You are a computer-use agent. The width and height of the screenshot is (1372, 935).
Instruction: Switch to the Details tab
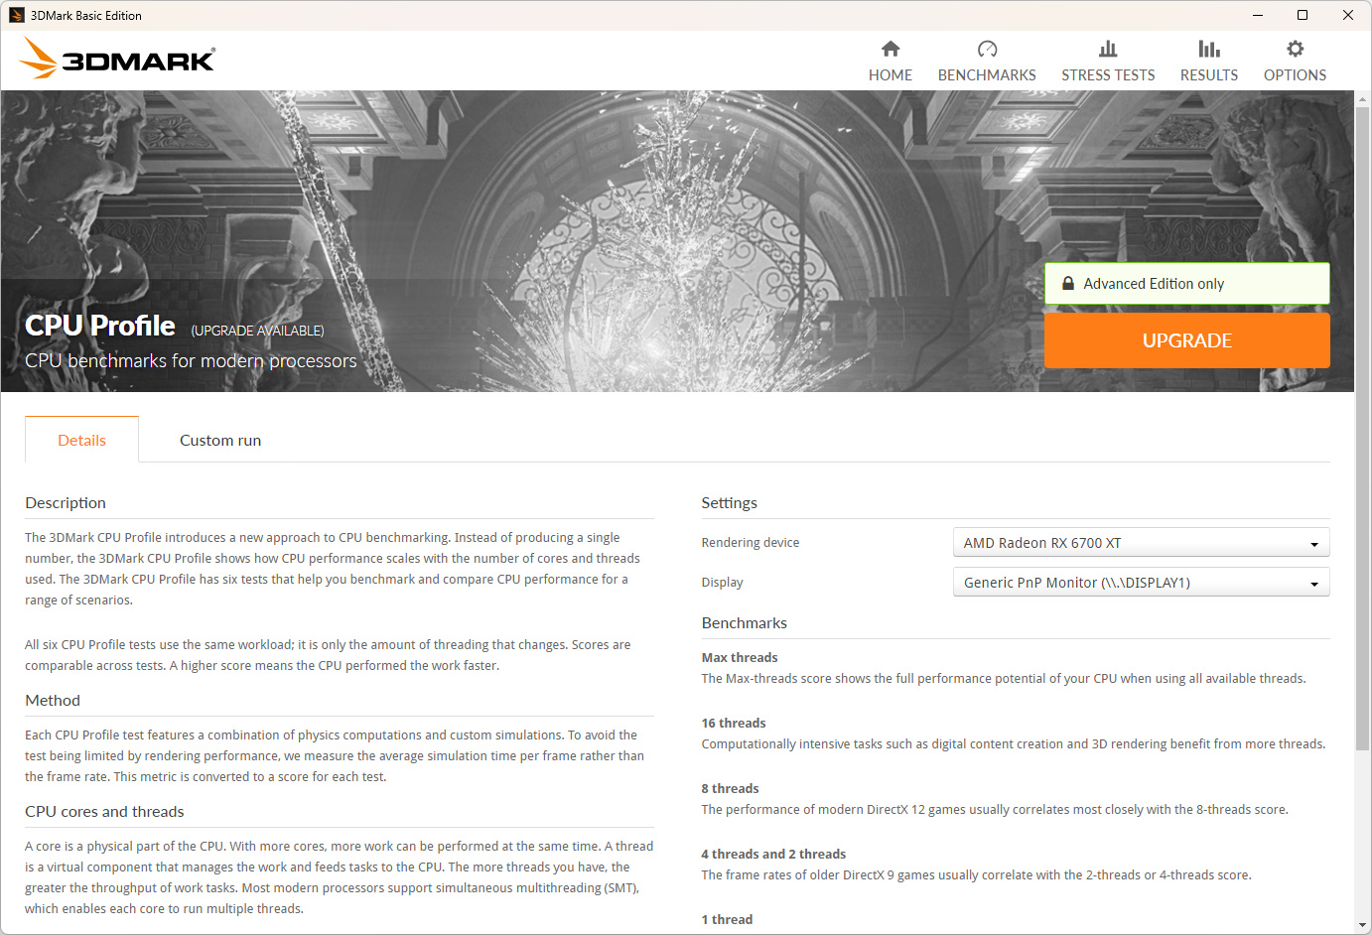click(x=81, y=440)
